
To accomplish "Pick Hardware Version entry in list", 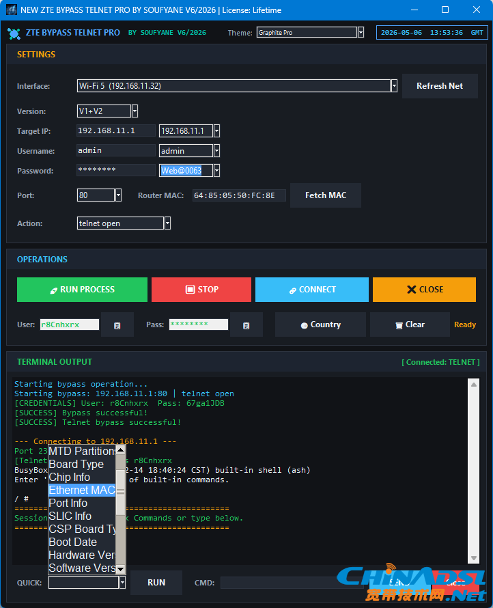I will [82, 555].
